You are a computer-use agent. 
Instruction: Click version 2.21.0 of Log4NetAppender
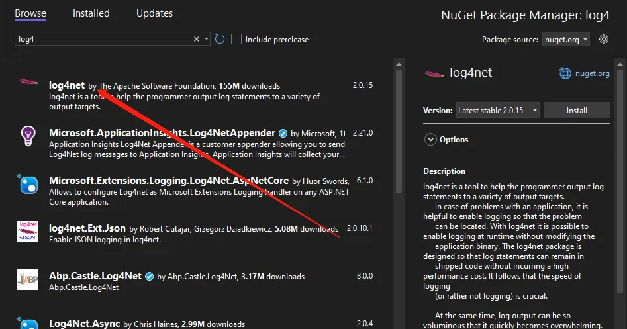[x=363, y=132]
